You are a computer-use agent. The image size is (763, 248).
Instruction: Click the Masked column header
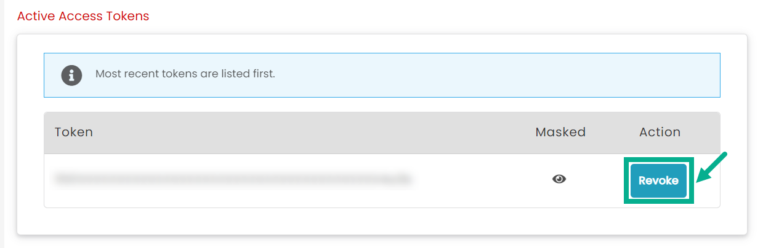[x=560, y=132]
